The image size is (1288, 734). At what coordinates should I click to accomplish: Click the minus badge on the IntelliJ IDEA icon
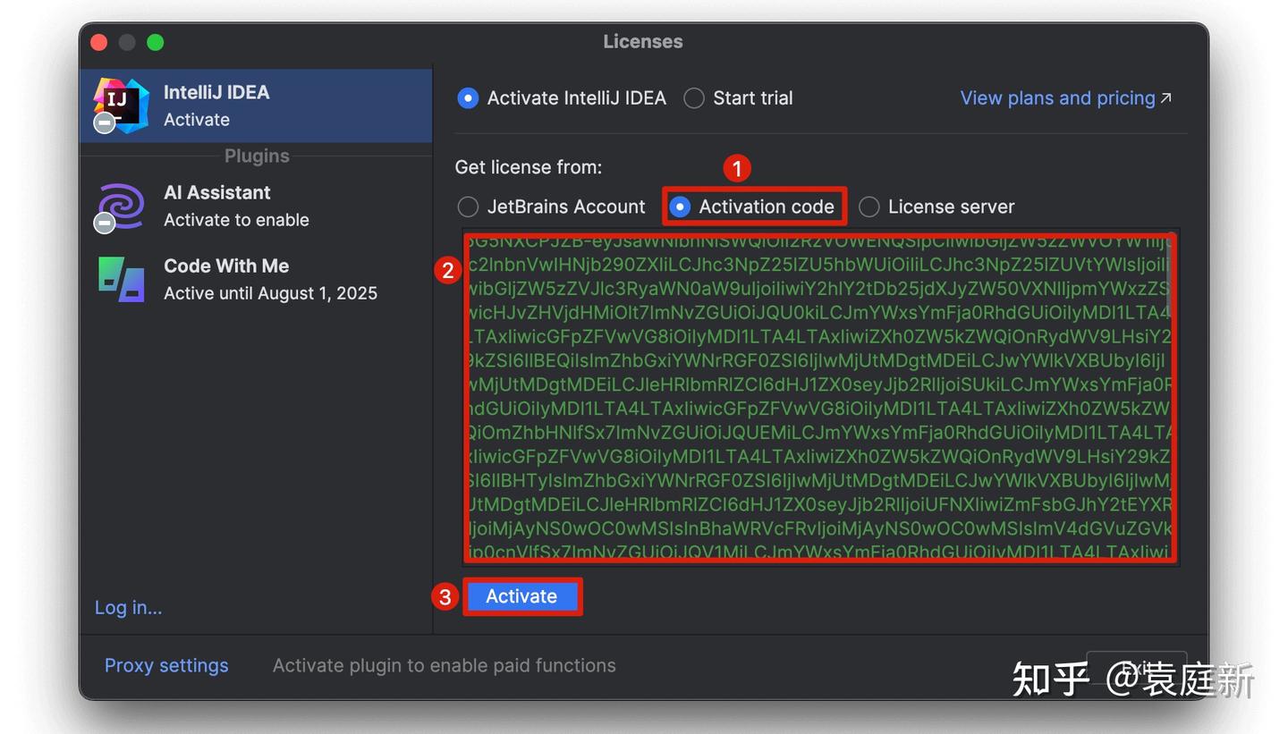[x=103, y=123]
